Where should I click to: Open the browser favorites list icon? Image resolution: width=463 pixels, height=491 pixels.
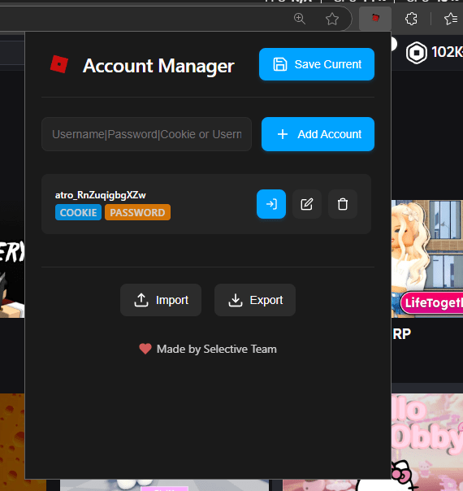451,19
